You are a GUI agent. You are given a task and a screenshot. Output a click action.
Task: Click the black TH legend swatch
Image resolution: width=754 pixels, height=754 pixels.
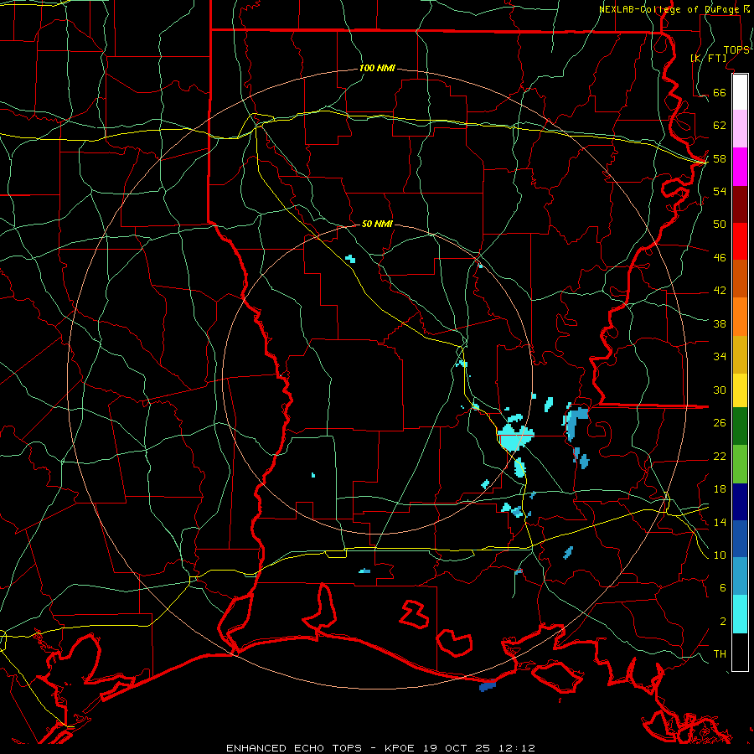click(x=740, y=652)
